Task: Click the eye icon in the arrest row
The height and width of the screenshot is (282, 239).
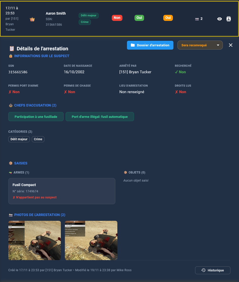Action: tap(220, 19)
